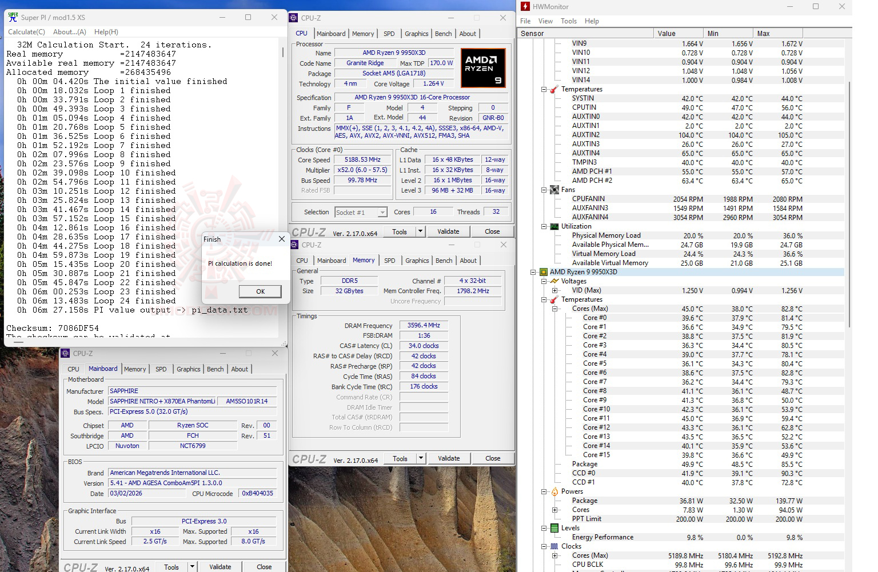This screenshot has height=572, width=878.
Task: Click the Min column header in HWMonitor
Action: tap(728, 33)
